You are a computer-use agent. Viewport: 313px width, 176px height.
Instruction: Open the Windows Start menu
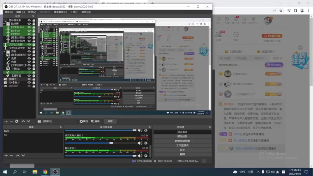click(x=5, y=172)
